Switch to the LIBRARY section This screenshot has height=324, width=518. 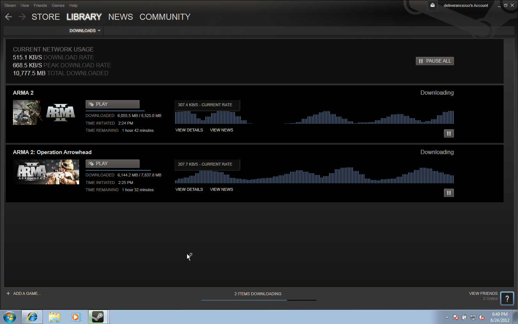84,17
